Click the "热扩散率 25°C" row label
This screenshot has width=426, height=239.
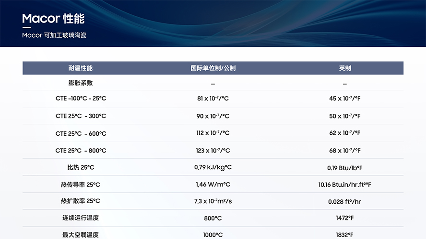(81, 201)
